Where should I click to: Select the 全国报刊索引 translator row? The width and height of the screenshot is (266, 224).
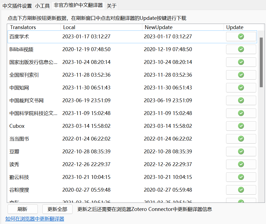[132, 75]
